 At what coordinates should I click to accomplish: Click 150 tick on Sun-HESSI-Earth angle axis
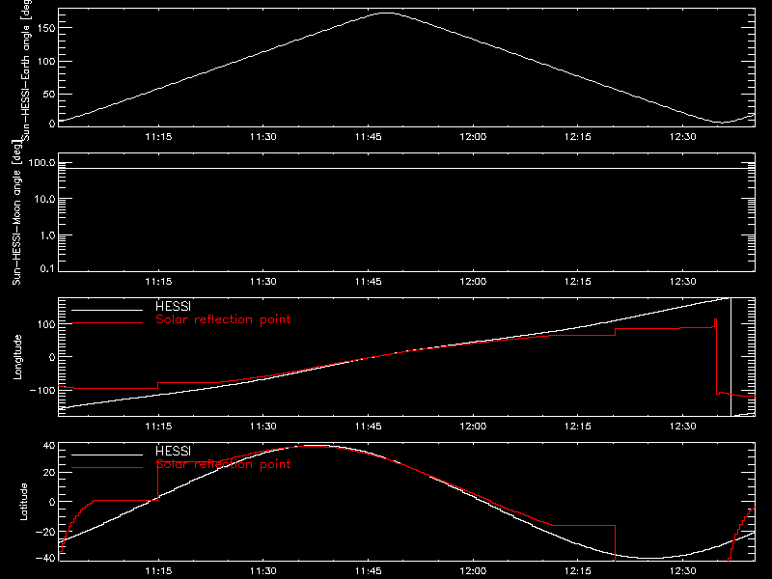pos(46,28)
